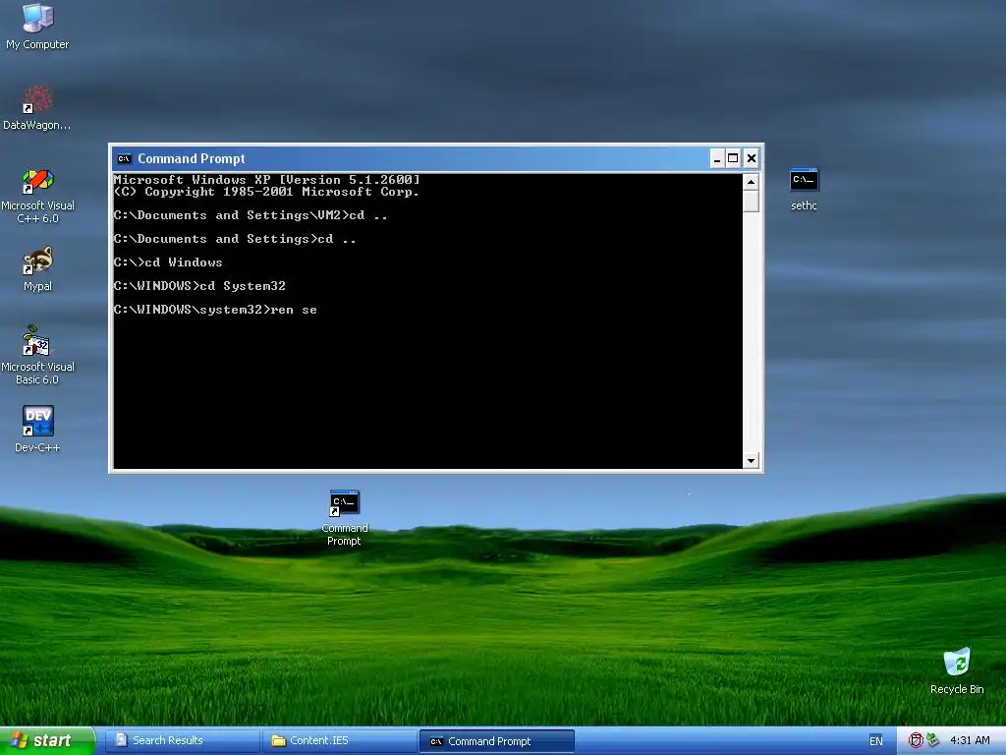Minimize the Command Prompt window
Image resolution: width=1006 pixels, height=755 pixels.
[x=716, y=158]
